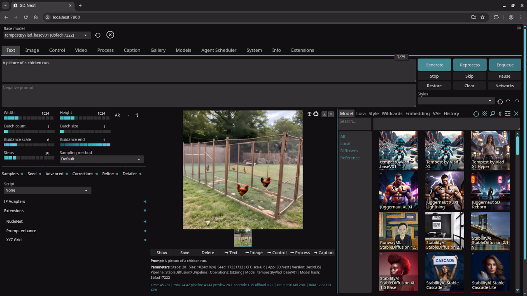Open the Script dropdown
The image size is (527, 296).
click(x=48, y=190)
